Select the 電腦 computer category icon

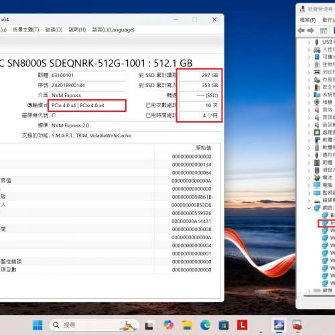(x=317, y=185)
